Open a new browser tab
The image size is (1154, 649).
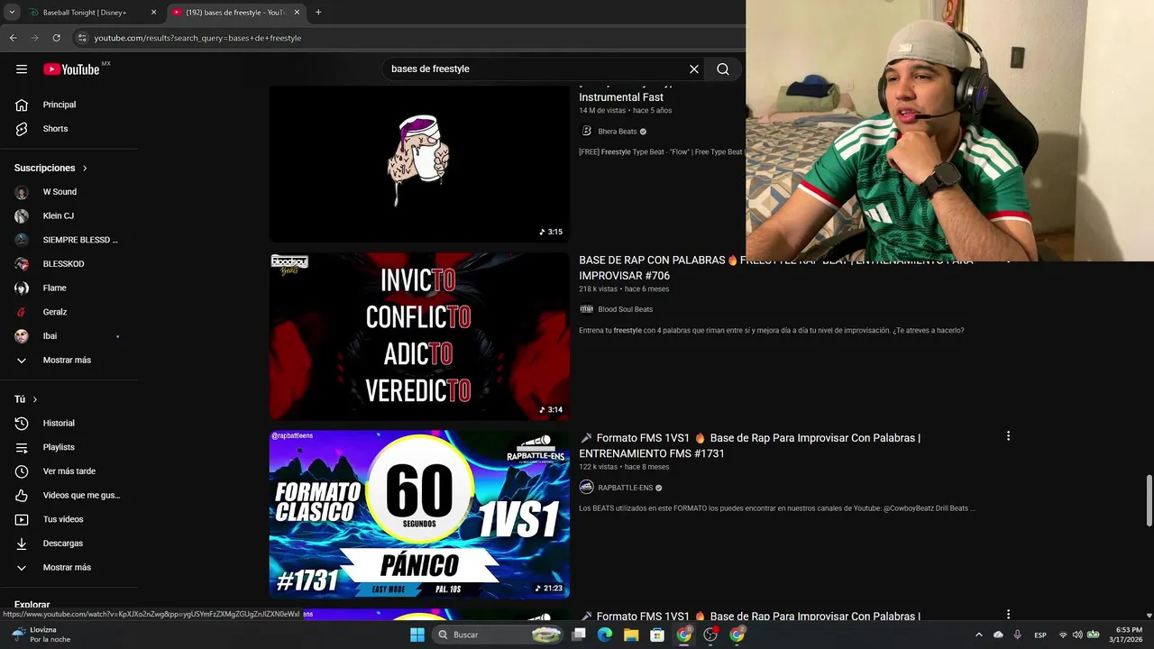click(x=318, y=13)
